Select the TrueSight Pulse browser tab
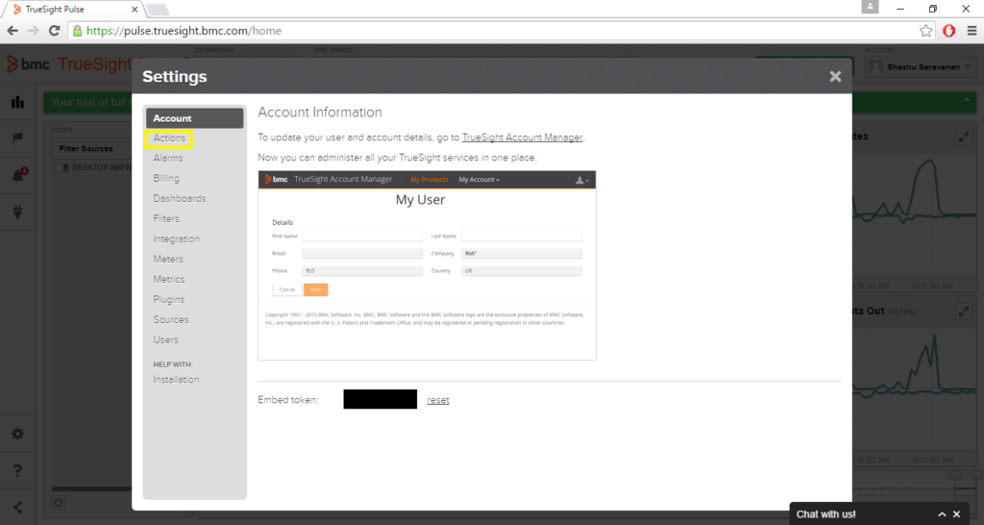Screen dimensions: 984x525 click(73, 10)
